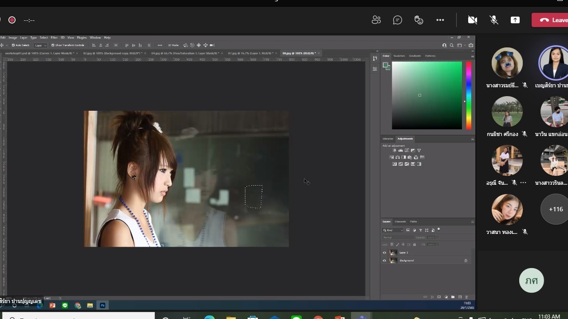The height and width of the screenshot is (319, 568).
Task: Pick a color in the color field
Action: [427, 95]
